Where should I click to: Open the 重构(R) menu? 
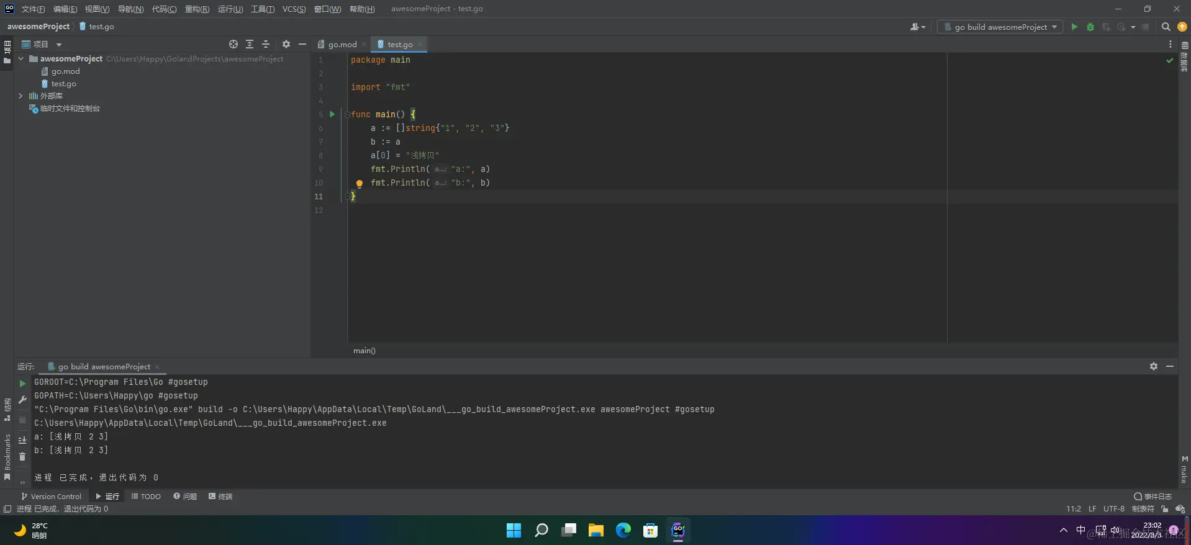tap(197, 9)
